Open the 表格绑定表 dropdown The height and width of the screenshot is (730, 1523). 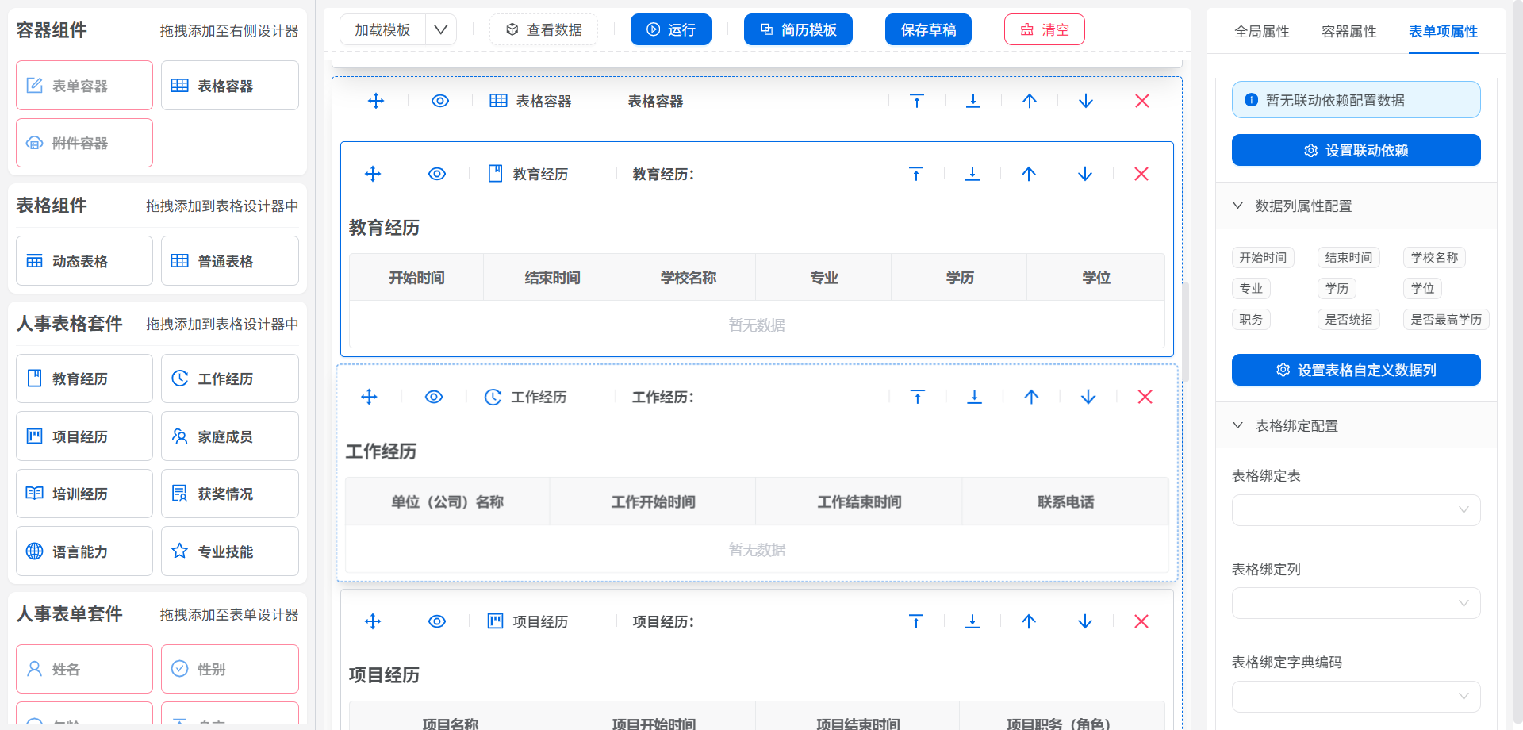1356,510
